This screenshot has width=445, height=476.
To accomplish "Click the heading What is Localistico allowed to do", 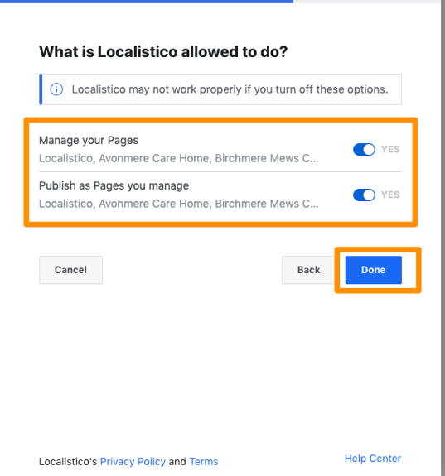I will [x=163, y=52].
